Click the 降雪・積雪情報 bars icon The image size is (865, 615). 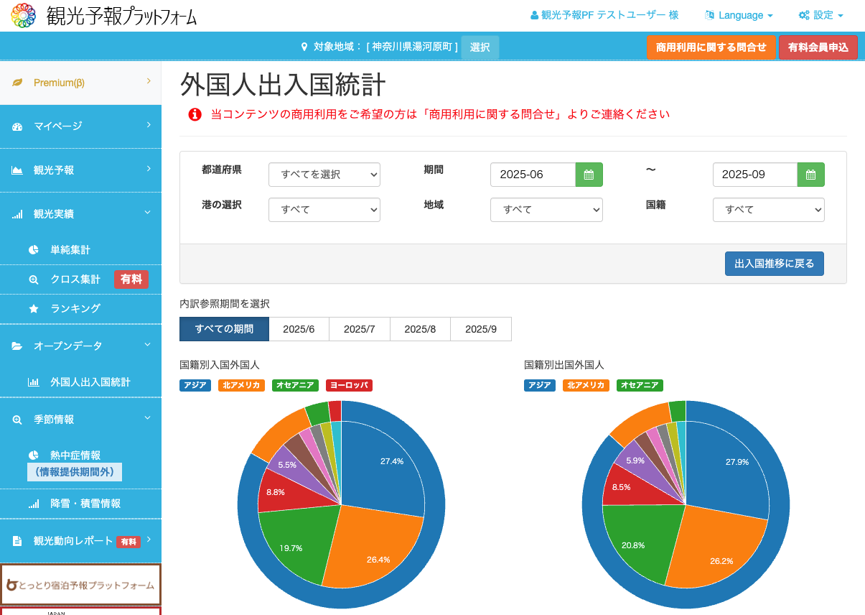34,504
